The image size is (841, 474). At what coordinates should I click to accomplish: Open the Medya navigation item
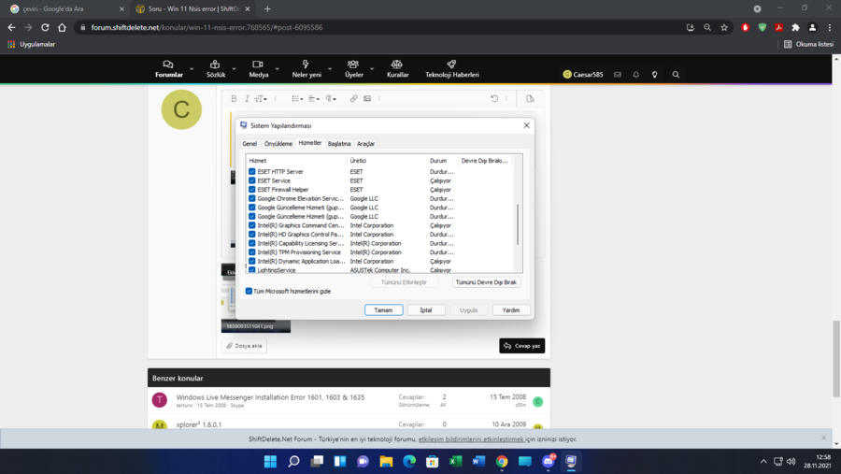[259, 68]
